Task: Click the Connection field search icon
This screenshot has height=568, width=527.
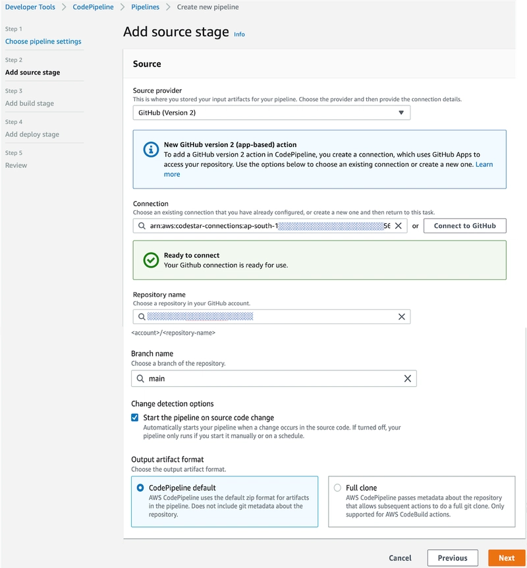Action: (142, 225)
